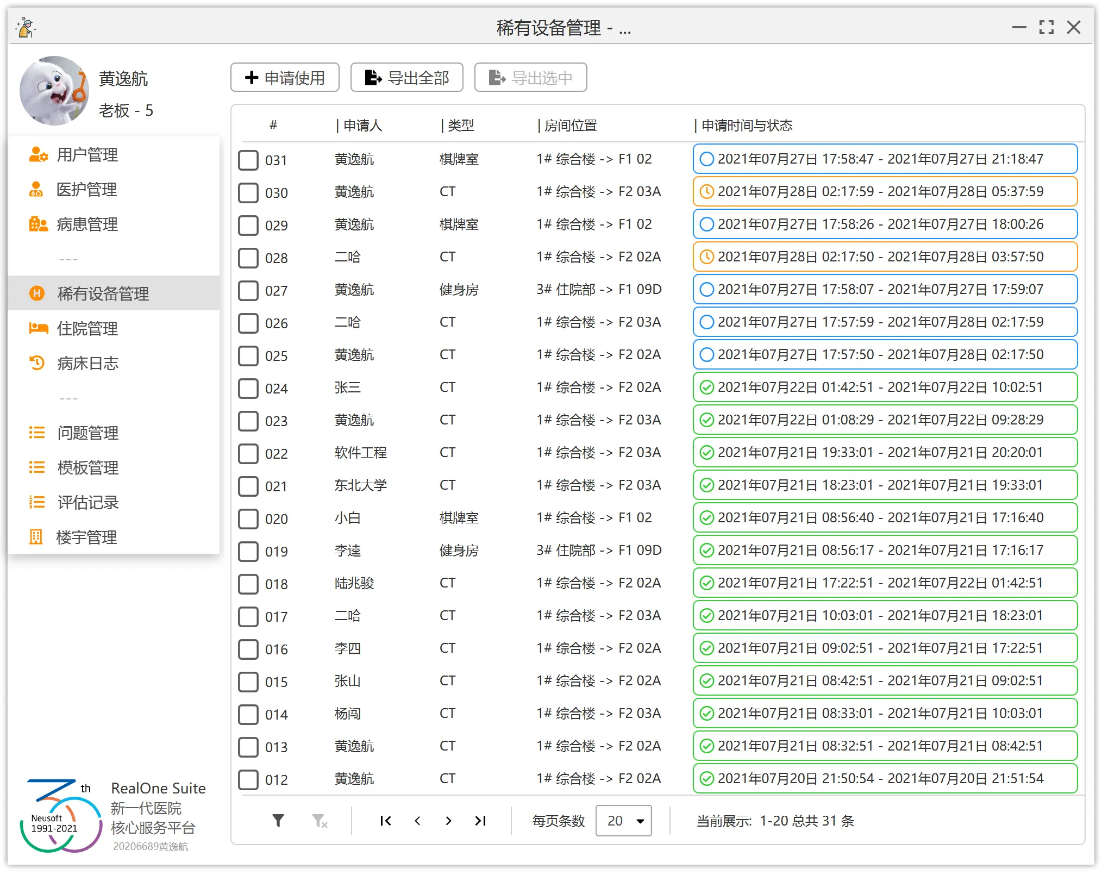
Task: Click the clear-filter icon
Action: coord(320,820)
